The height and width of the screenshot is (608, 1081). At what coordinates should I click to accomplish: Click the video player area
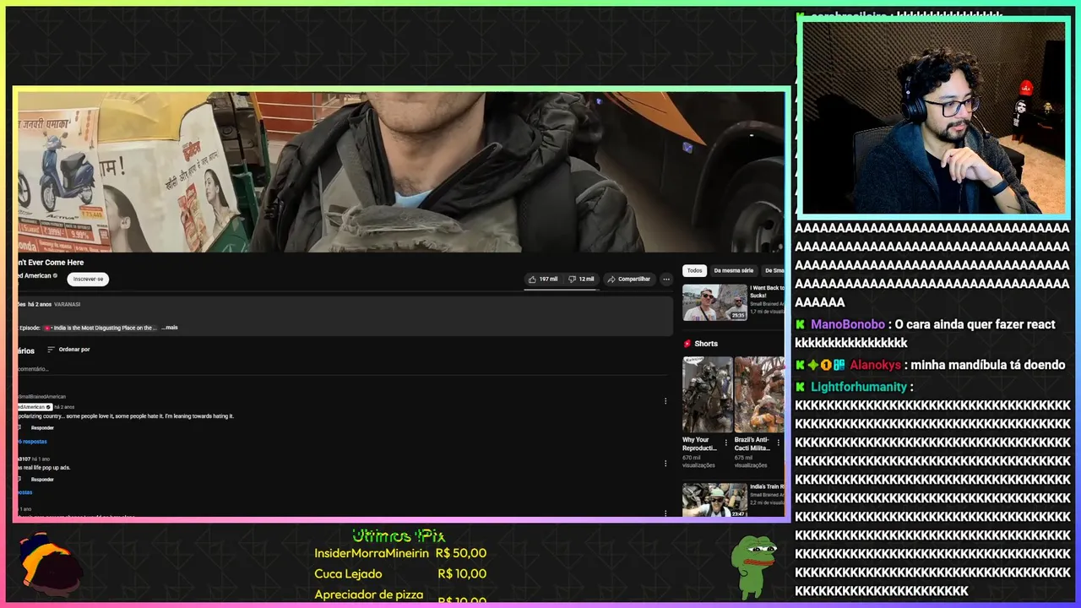click(x=401, y=172)
